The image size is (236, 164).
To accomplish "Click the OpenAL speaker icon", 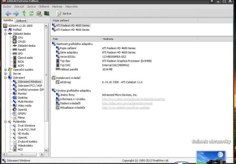I will pos(14,138).
